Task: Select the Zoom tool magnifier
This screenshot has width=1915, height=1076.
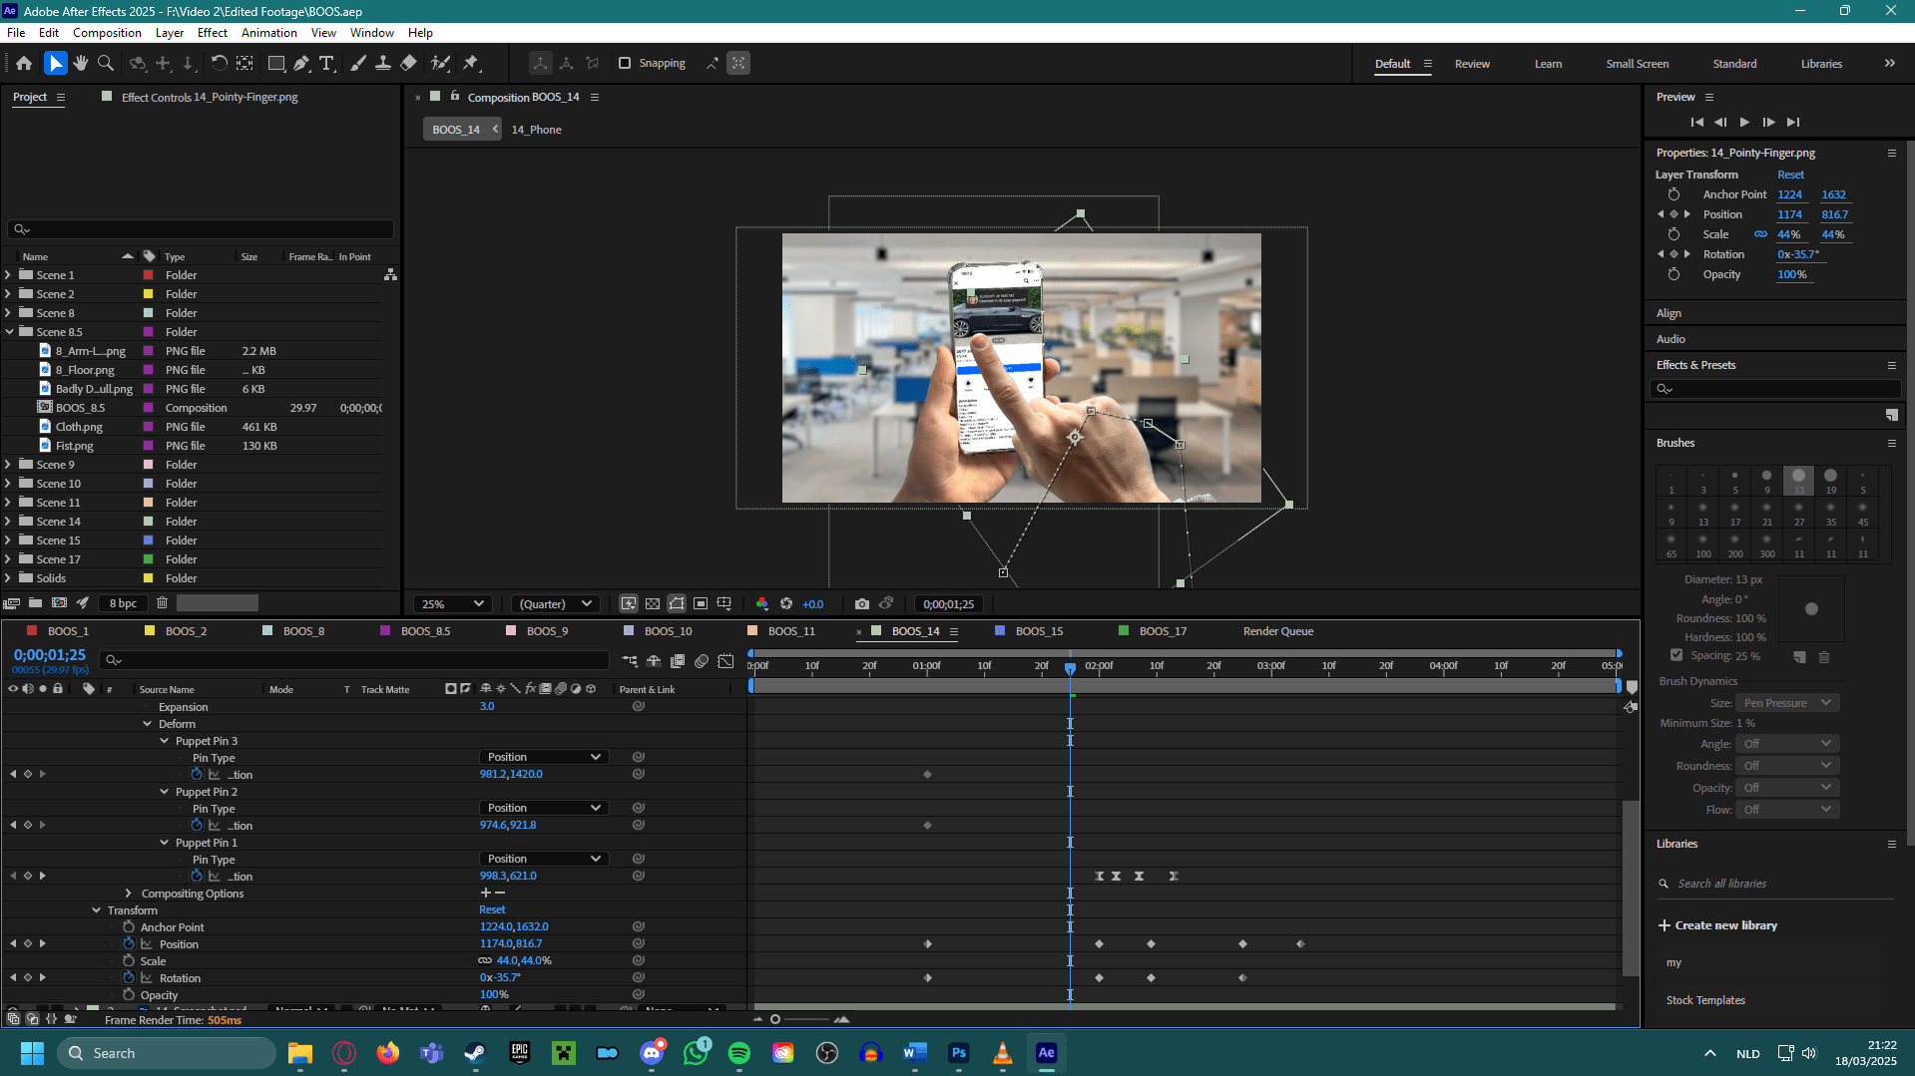Action: point(106,63)
